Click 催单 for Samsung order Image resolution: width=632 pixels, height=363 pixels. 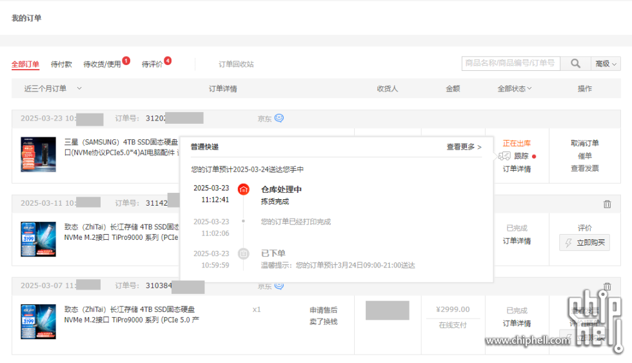[585, 156]
